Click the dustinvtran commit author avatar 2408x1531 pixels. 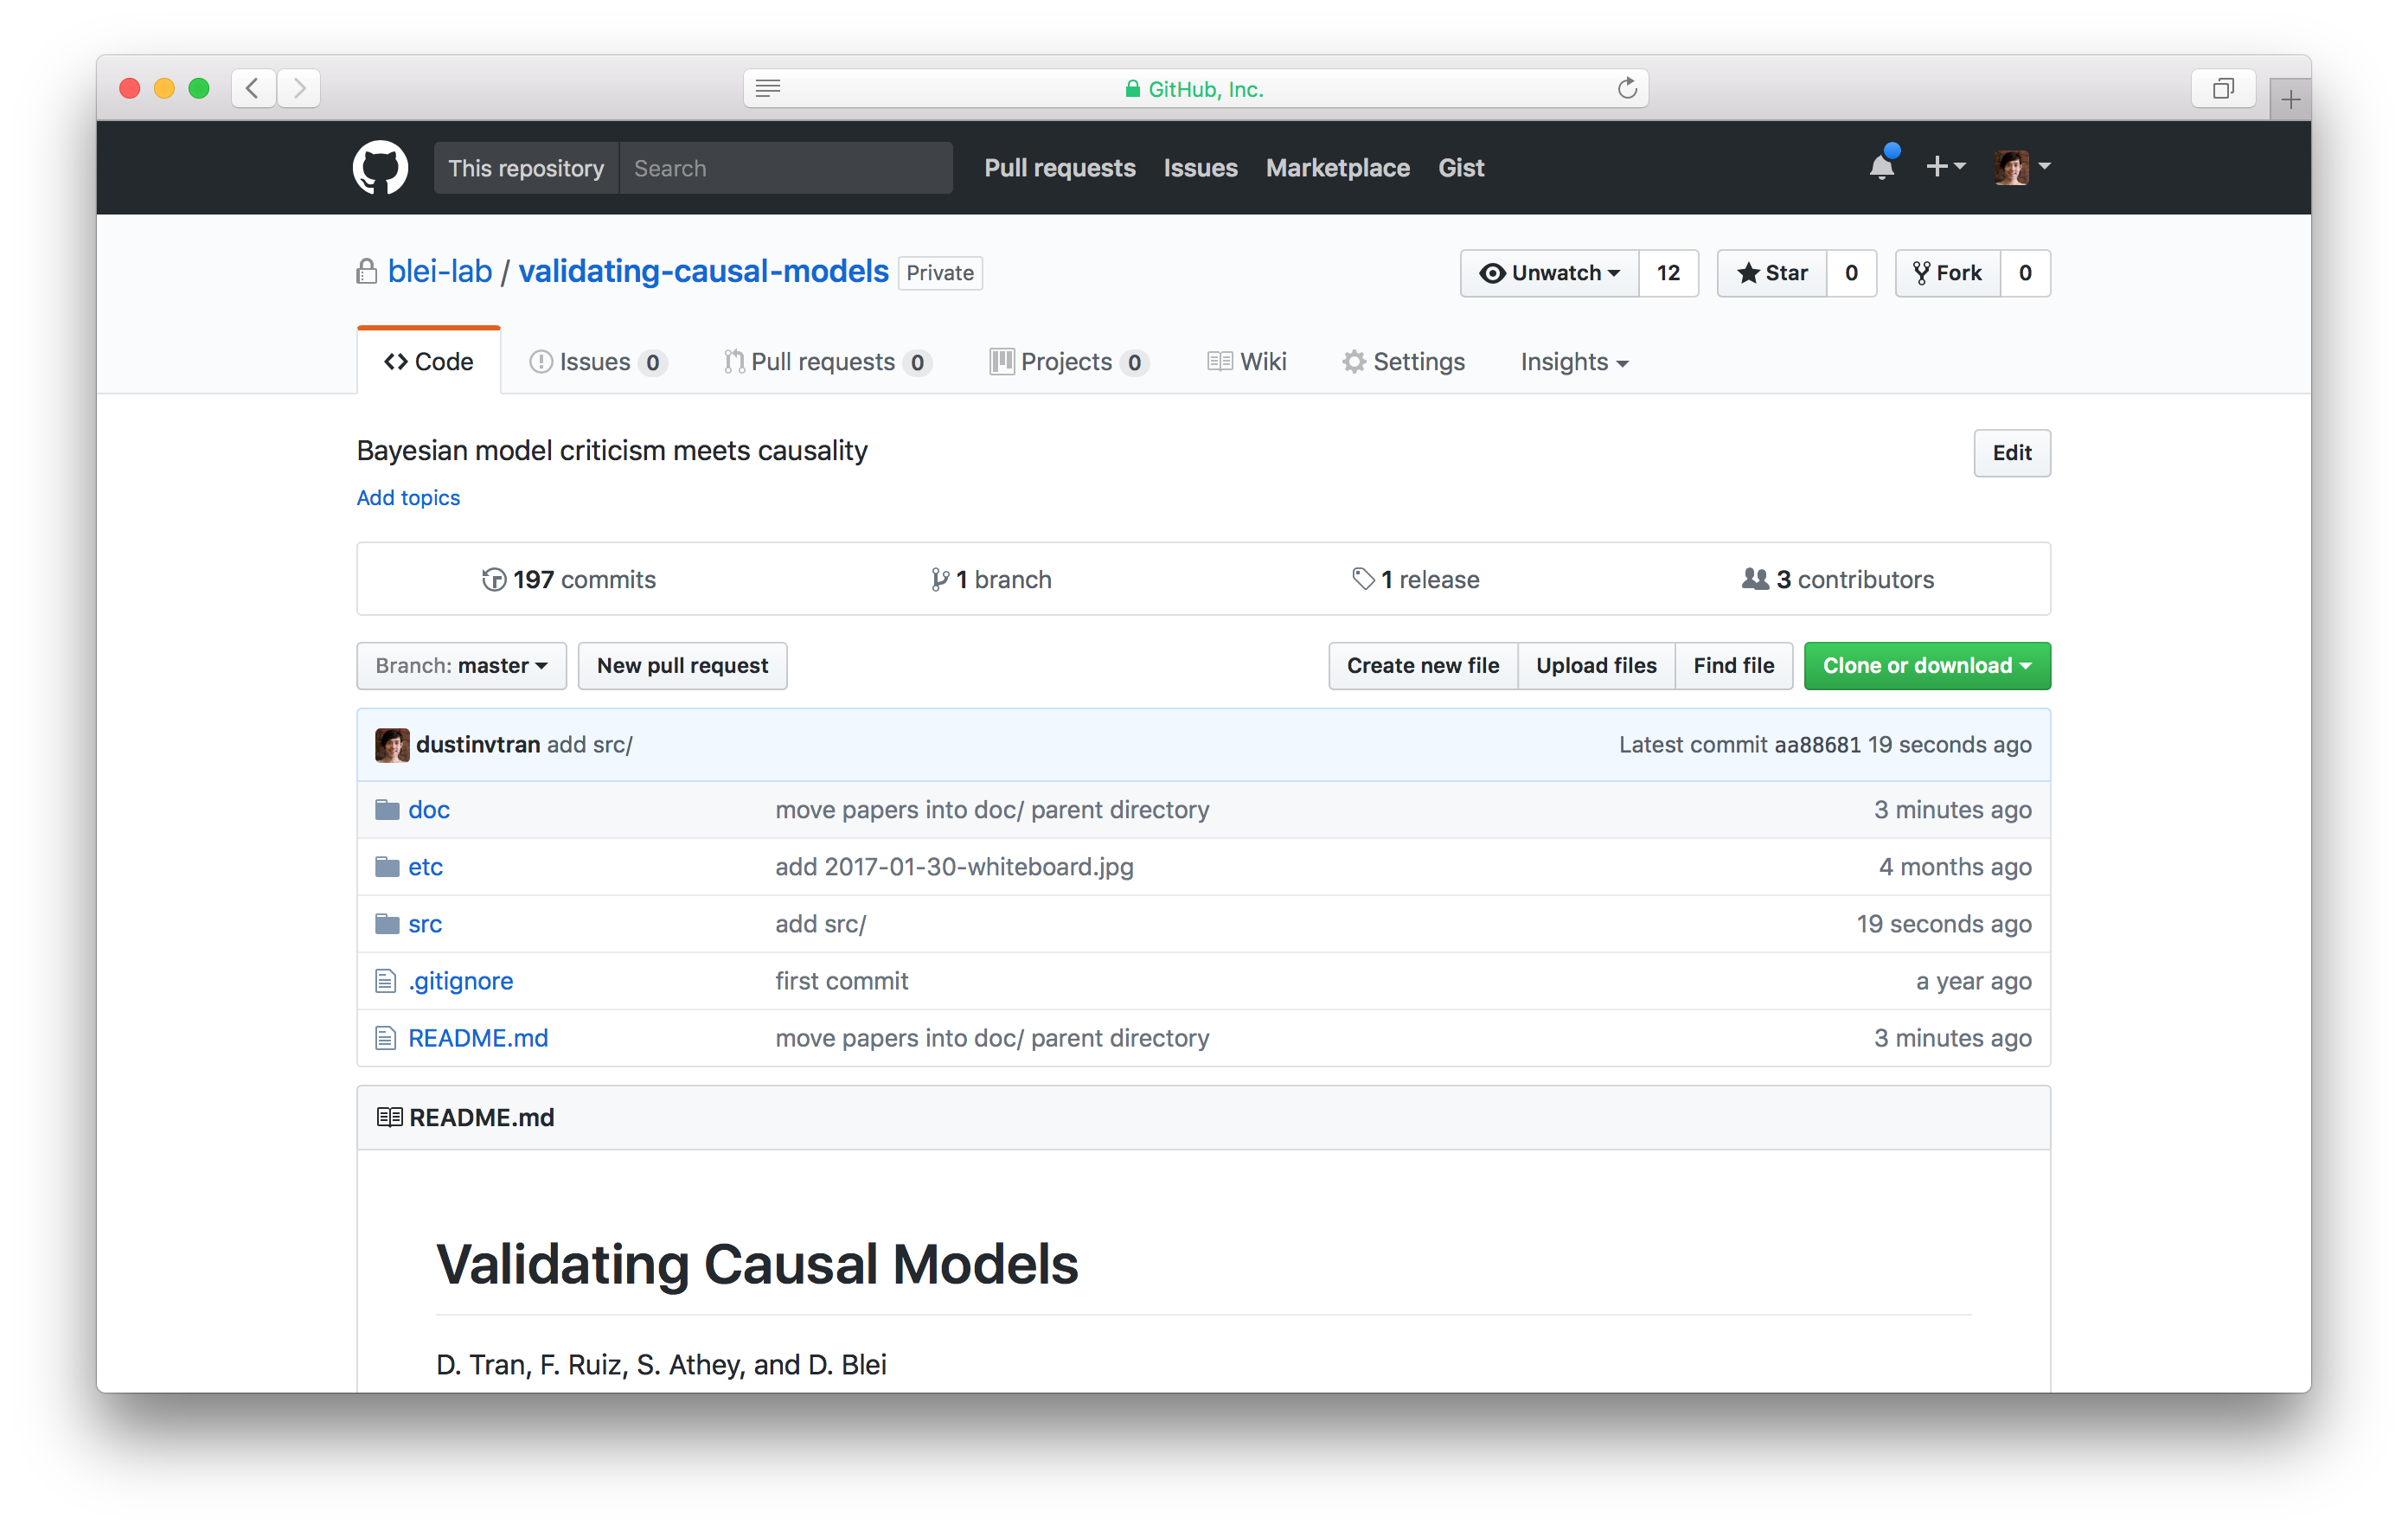(x=392, y=744)
